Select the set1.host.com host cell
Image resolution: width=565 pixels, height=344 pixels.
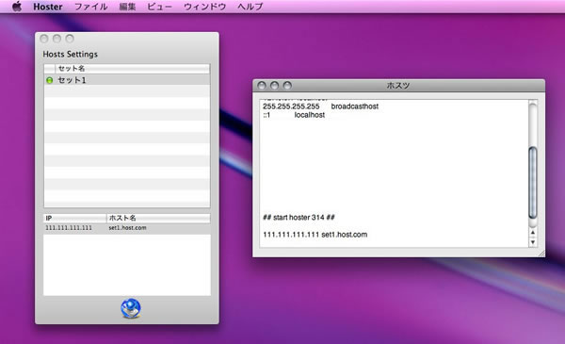pyautogui.click(x=127, y=228)
